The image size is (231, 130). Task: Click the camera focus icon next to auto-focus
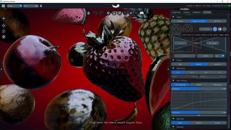point(220,29)
